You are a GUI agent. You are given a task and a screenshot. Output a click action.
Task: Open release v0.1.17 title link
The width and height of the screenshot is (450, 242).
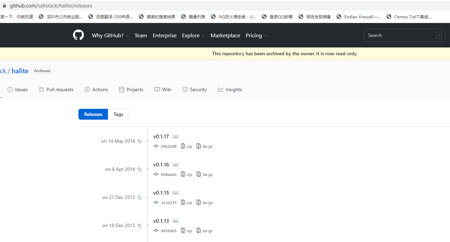pos(161,137)
